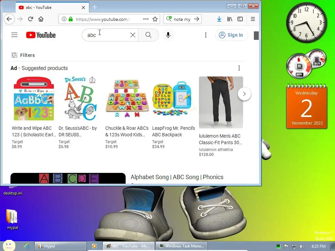Bookmark this page with the star icon
335x251 pixels.
click(x=155, y=19)
